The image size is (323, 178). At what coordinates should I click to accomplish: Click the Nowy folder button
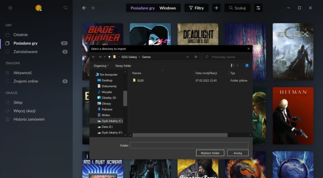pyautogui.click(x=123, y=66)
